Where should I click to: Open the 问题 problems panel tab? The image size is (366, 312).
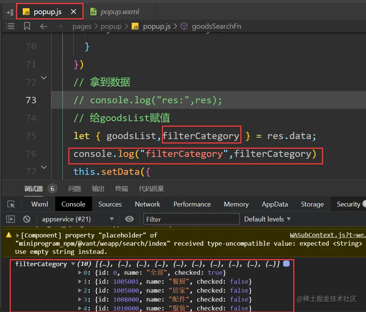click(75, 189)
